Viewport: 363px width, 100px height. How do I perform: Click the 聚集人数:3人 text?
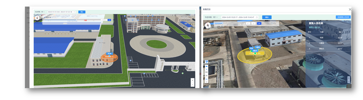pos(315,27)
